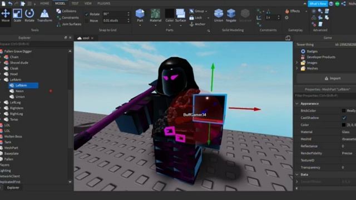
Task: Switch to the HOME ribbon tab
Action: 44,3
